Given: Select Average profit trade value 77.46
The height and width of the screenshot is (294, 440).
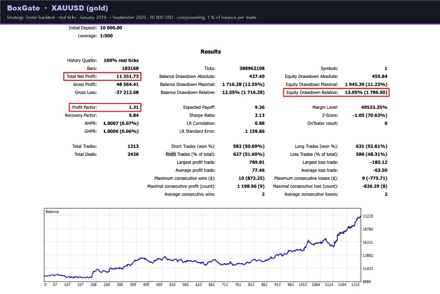Looking at the screenshot, I should click(x=258, y=170).
